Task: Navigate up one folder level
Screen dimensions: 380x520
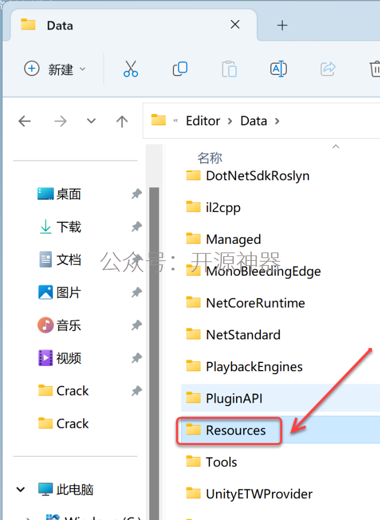Action: tap(122, 122)
